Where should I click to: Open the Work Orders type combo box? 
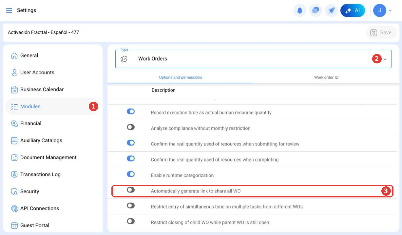[253, 59]
